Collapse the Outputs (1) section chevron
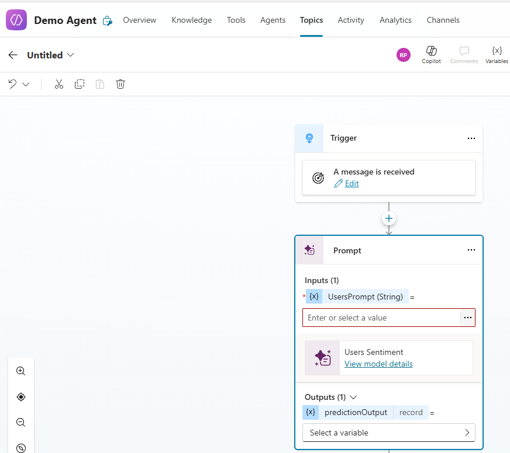The width and height of the screenshot is (510, 453). (353, 397)
